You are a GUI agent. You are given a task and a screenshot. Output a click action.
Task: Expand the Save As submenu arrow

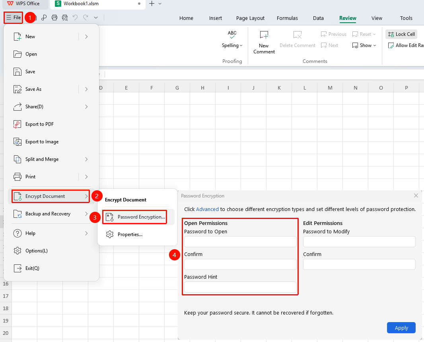coord(86,89)
